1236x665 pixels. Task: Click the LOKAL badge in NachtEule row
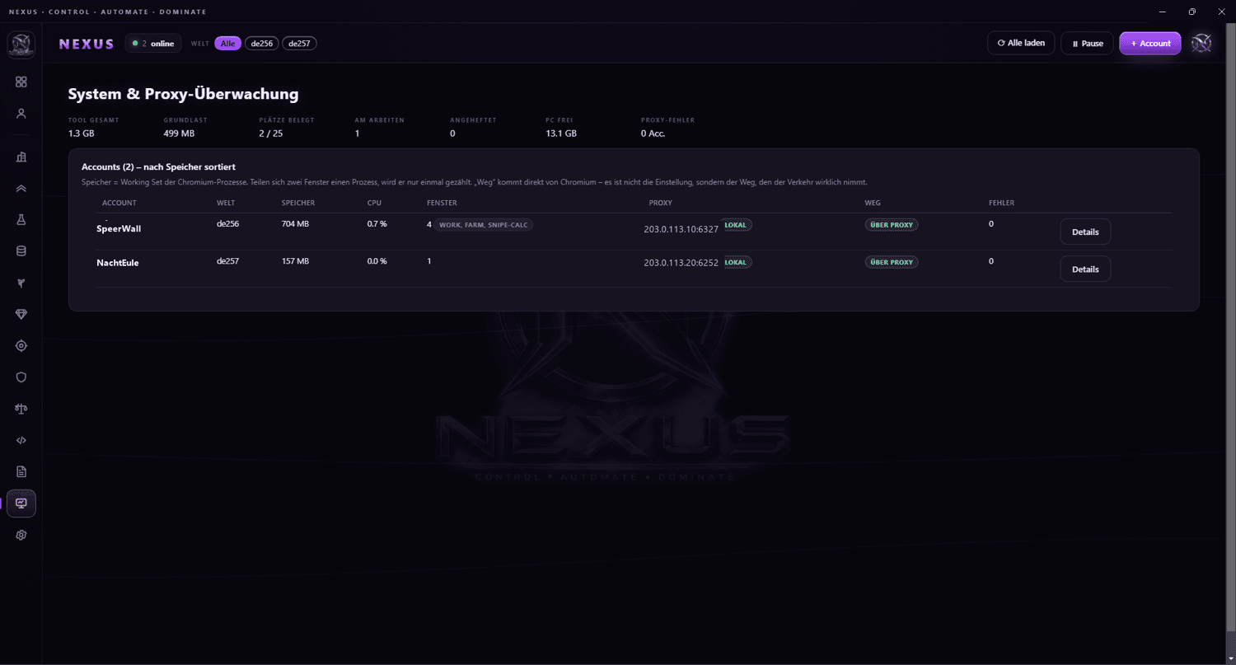(x=736, y=262)
